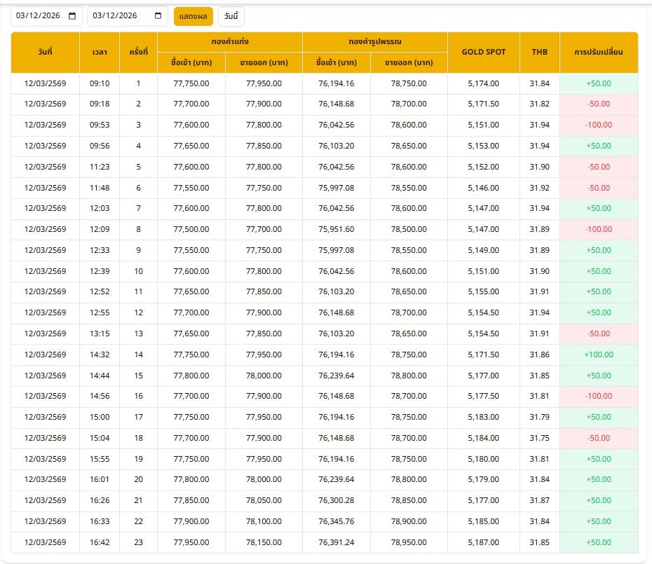The height and width of the screenshot is (564, 652).
Task: Select the 78,150.00 gold bar sell price
Action: click(264, 542)
